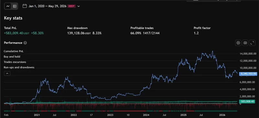Viewport: 259px width, 118px height.
Task: Click the Total PnL stat label
Action: [x=10, y=28]
